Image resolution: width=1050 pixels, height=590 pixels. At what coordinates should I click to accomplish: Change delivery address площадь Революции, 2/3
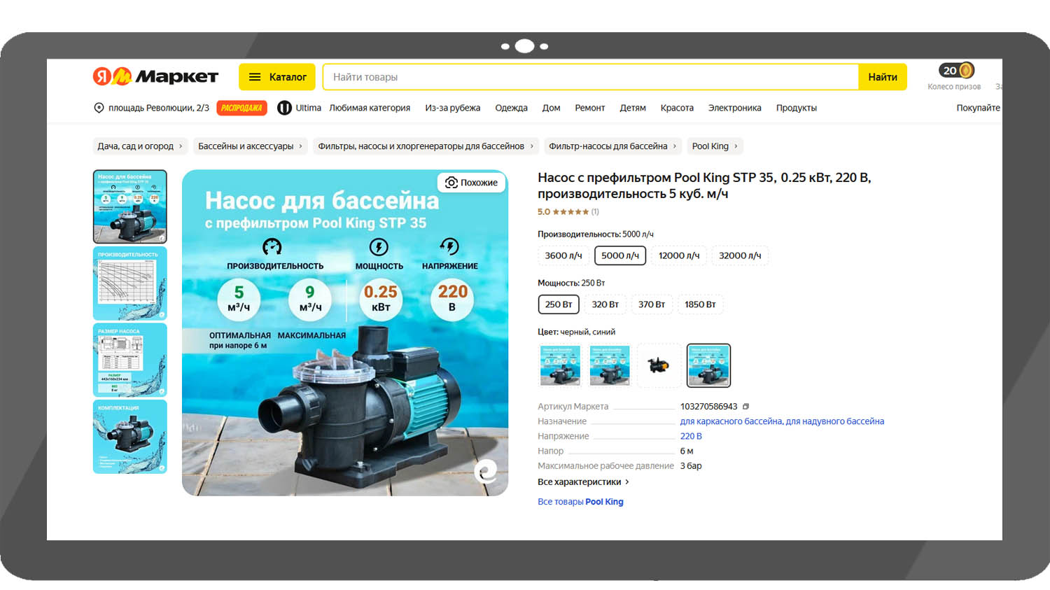pos(158,108)
